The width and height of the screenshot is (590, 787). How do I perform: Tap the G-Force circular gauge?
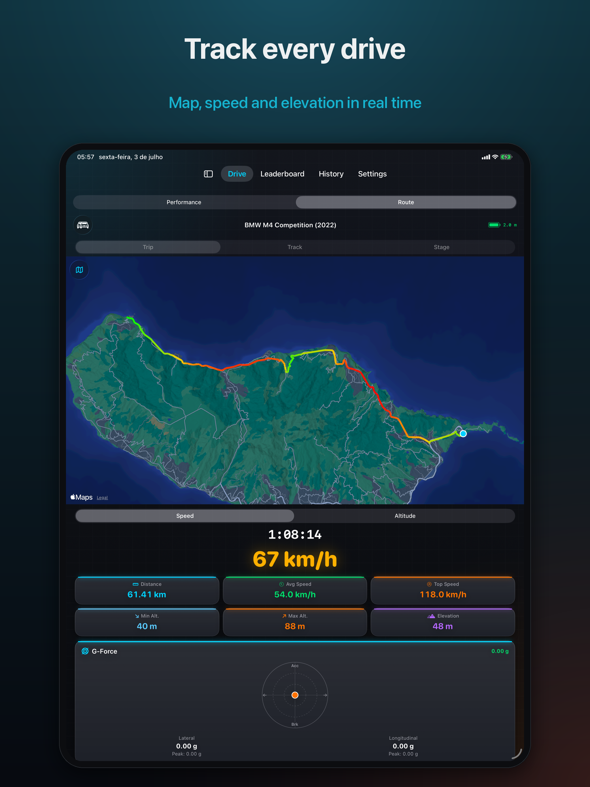[295, 695]
